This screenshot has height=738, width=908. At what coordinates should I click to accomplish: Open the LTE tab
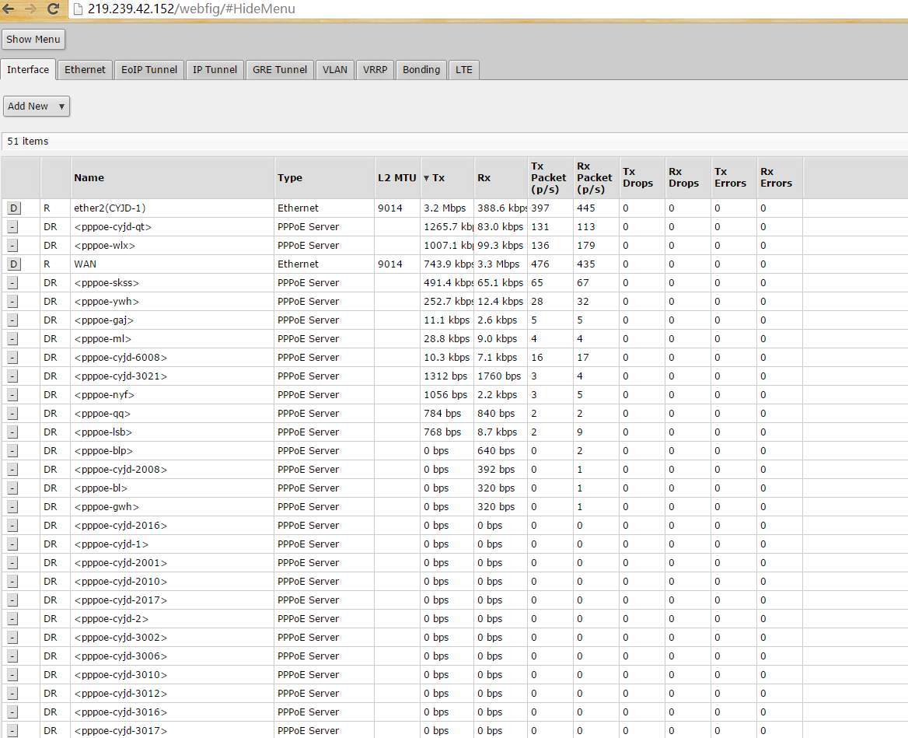click(x=464, y=69)
